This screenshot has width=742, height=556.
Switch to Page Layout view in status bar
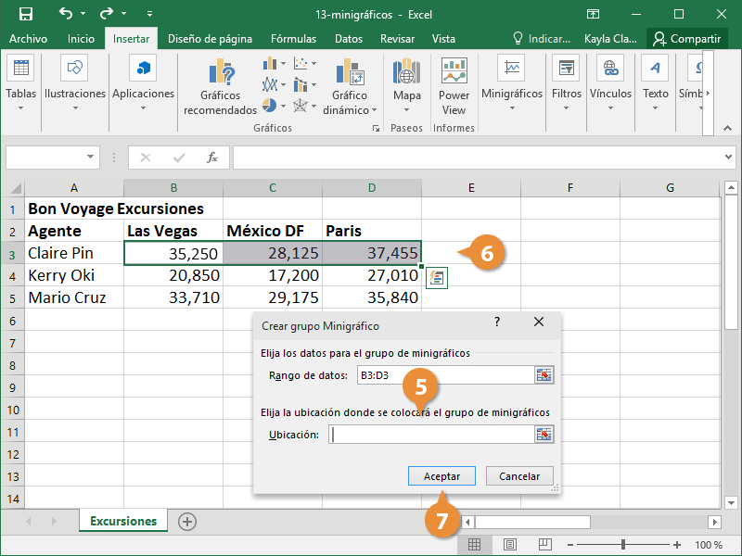coord(510,545)
